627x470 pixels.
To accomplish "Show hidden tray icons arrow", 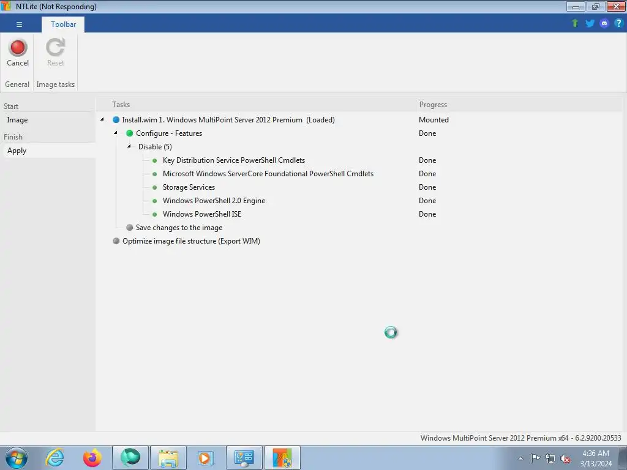I will point(520,458).
